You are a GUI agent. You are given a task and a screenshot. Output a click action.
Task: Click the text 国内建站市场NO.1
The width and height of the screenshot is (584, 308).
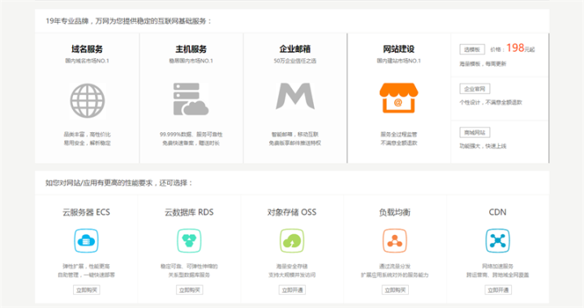tap(398, 61)
